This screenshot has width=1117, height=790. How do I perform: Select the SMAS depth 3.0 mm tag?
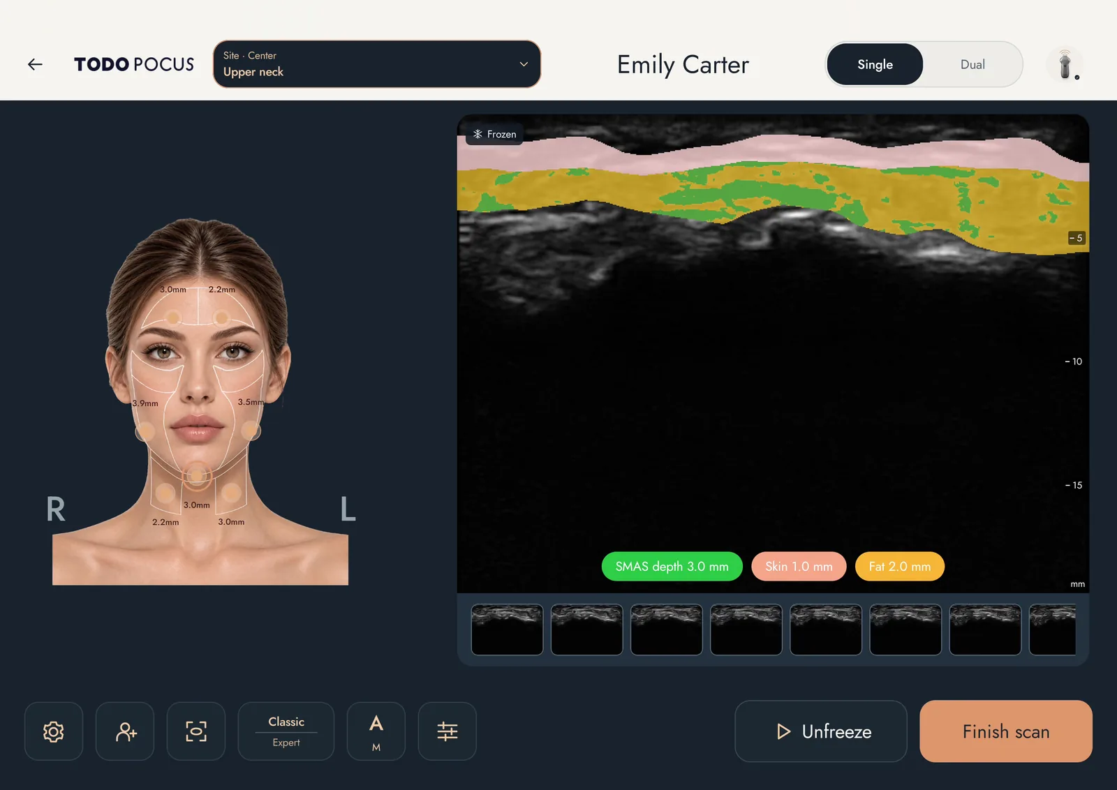[x=672, y=567]
